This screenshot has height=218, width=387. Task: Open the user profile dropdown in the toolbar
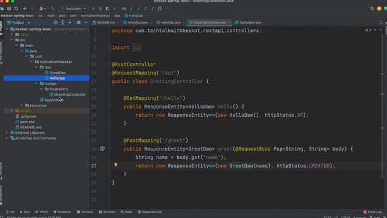42,8
